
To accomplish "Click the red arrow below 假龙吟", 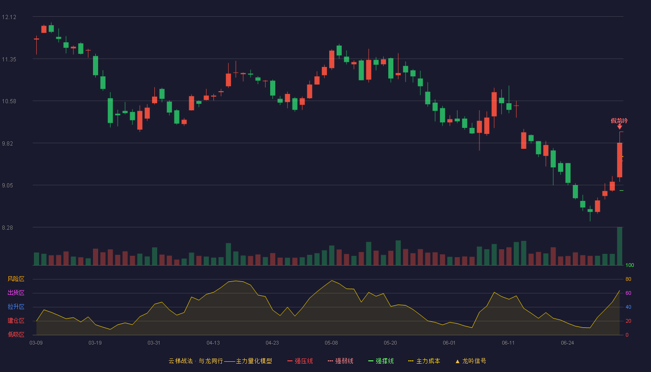I will (x=619, y=126).
